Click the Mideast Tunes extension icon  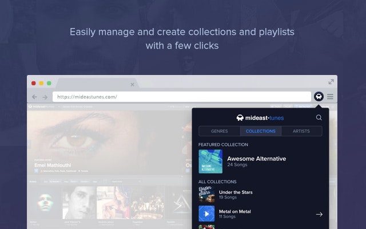(x=319, y=97)
